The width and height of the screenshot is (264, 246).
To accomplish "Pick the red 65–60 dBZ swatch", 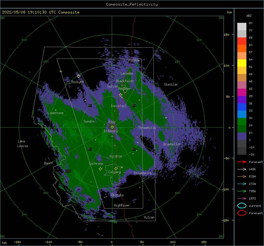I will pos(242,41).
